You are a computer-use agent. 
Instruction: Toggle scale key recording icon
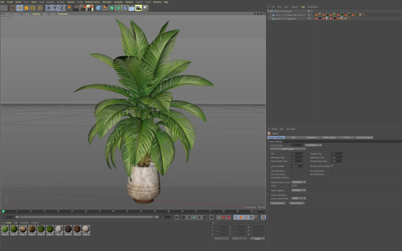point(241,217)
